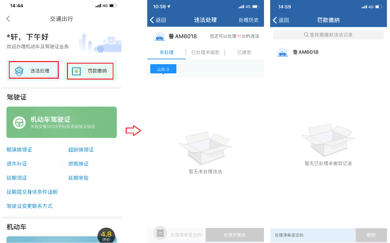
Task: Tap the police officer icon for 违法处理
Action: pos(19,71)
